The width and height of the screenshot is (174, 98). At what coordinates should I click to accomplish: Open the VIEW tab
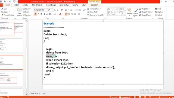83,5
